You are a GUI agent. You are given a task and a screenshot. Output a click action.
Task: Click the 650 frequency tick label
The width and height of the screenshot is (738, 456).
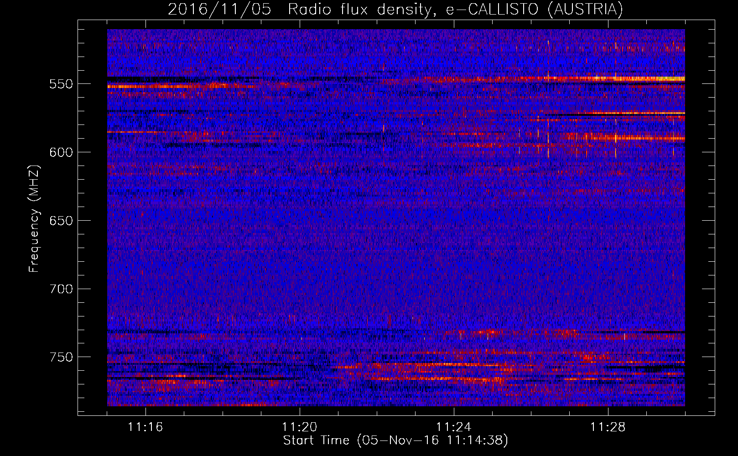click(x=61, y=221)
